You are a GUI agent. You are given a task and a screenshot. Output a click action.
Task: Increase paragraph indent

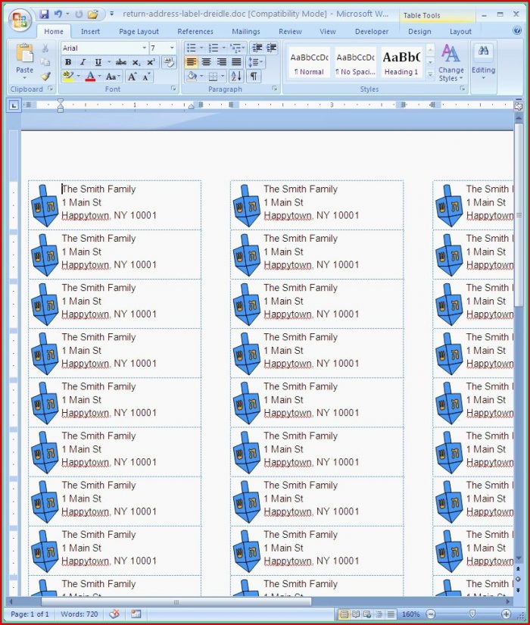click(272, 48)
